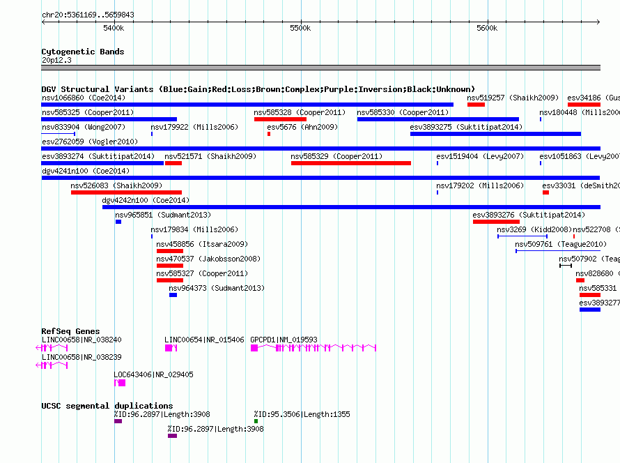Click the nsv179834 (Mills2006) label
Screen dimensions: 620x463
(194, 229)
